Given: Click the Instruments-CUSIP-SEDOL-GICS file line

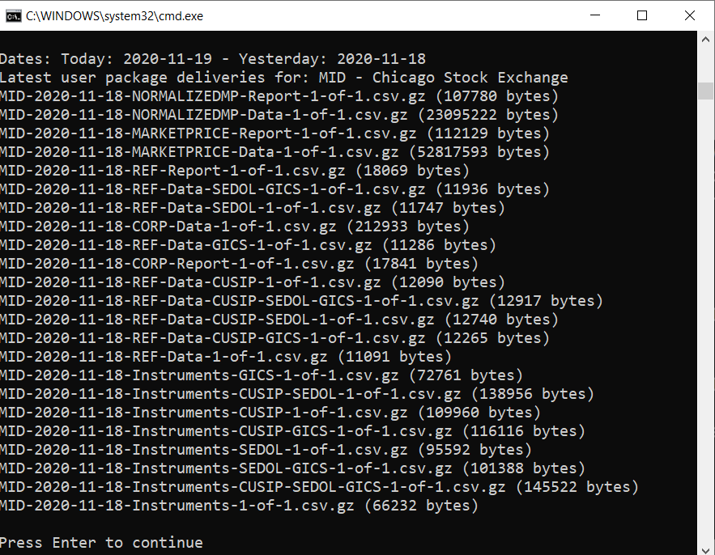Looking at the screenshot, I should pyautogui.click(x=319, y=487).
